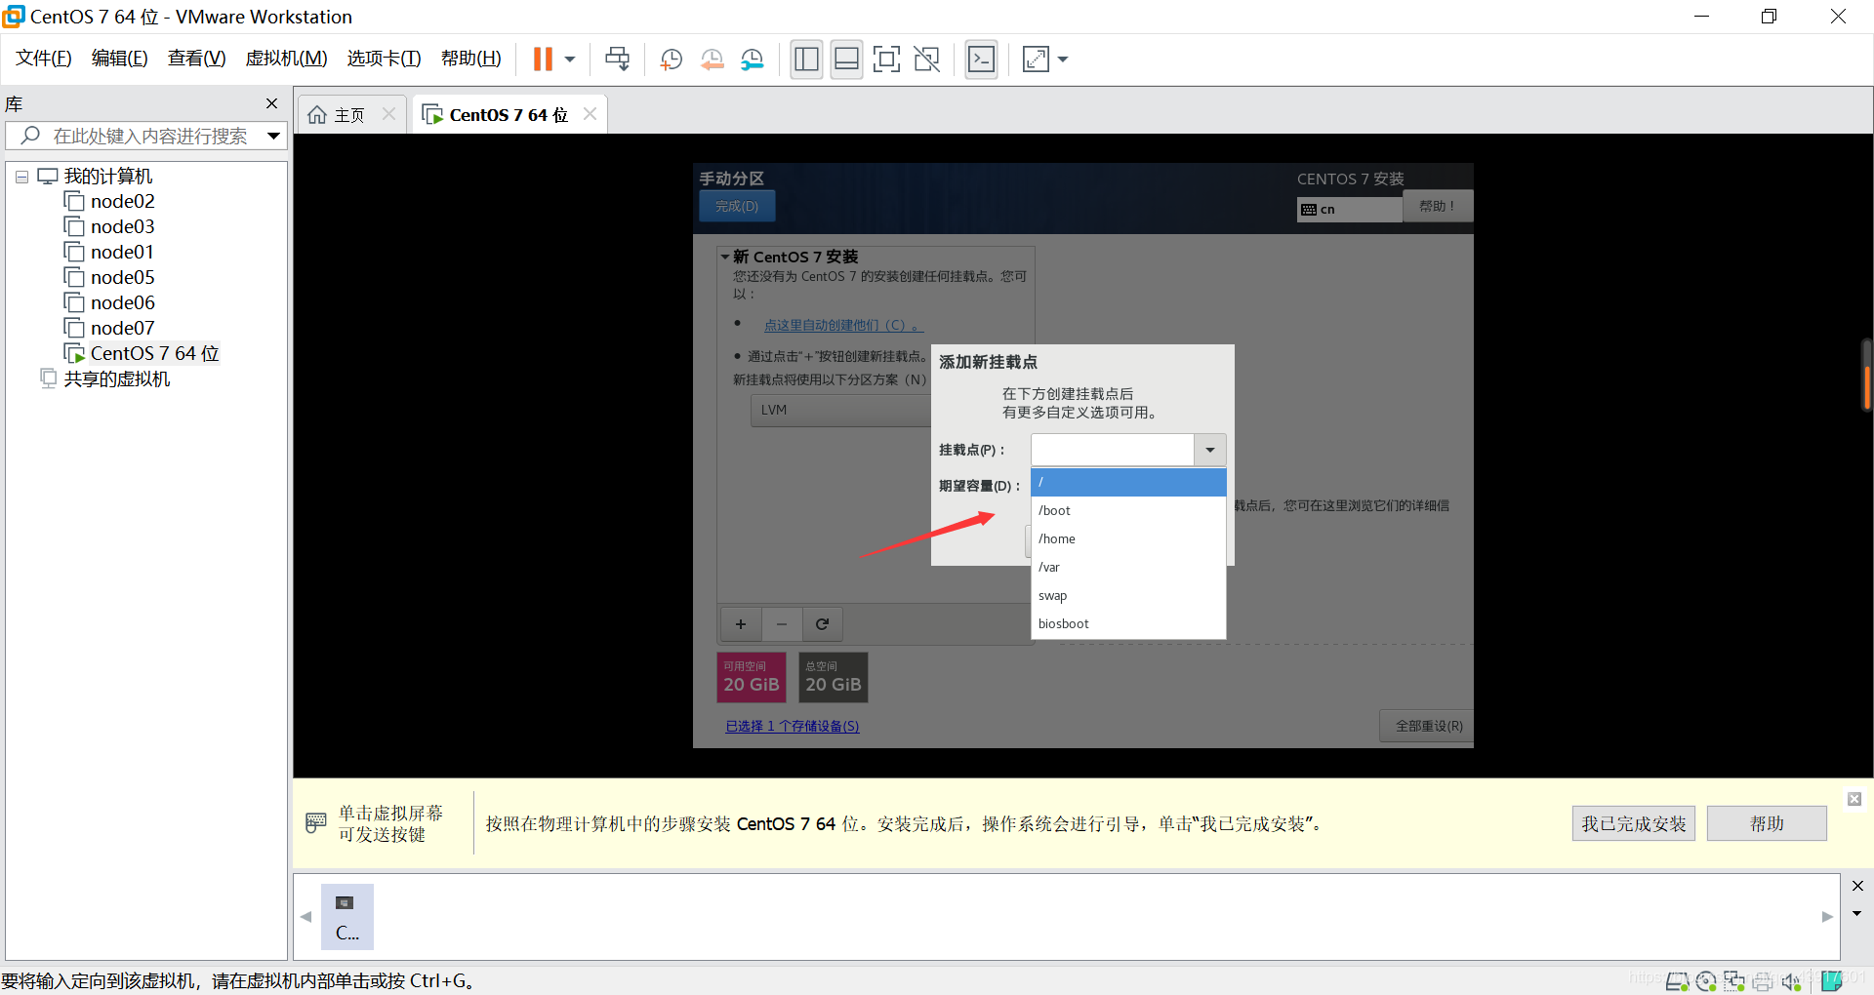
Task: Click the stretch guest display icon
Action: point(1036,60)
